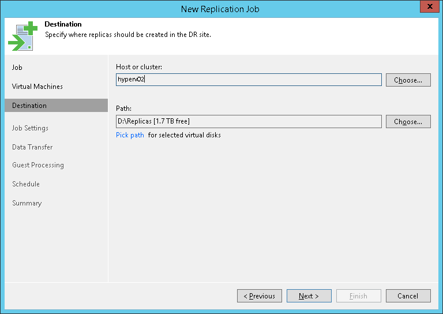Click the Path field showing D:\Replicas
The height and width of the screenshot is (314, 443).
pos(249,121)
